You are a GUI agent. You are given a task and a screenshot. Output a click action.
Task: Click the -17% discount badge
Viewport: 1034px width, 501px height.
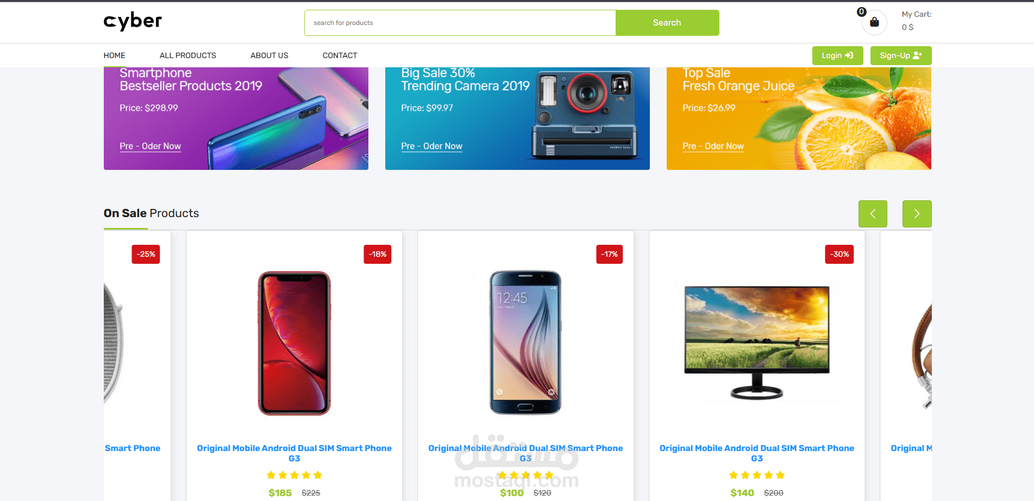pos(609,254)
